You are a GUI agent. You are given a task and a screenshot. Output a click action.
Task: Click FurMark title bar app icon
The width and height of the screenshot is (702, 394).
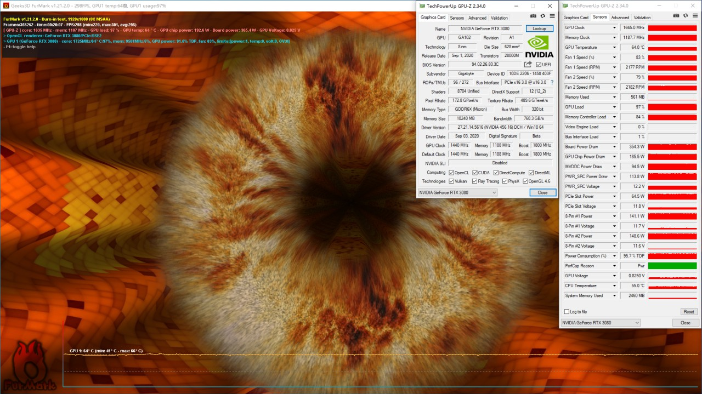[5, 5]
